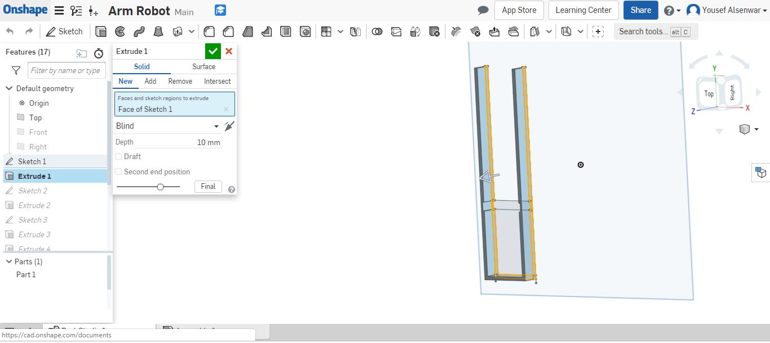The image size is (770, 343).
Task: Select the Fillet tool
Action: (209, 31)
